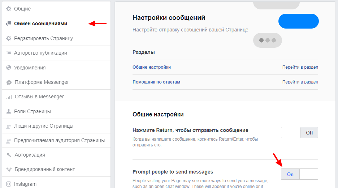Click the blue chat bubble illustration

[x=299, y=21]
